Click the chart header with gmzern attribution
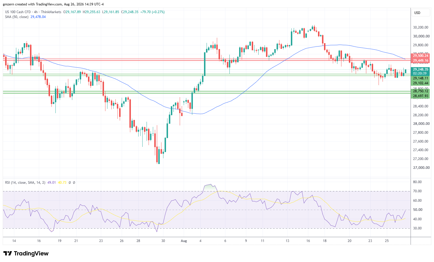Screen dimensions: 434x262 point(53,4)
